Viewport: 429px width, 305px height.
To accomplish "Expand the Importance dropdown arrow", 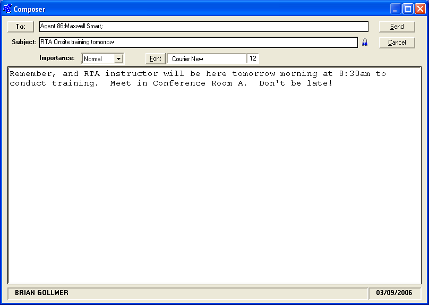I will point(119,58).
